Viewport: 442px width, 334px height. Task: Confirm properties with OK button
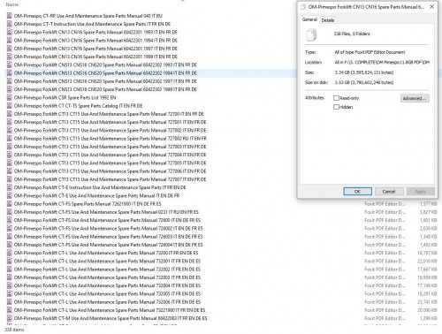357,192
